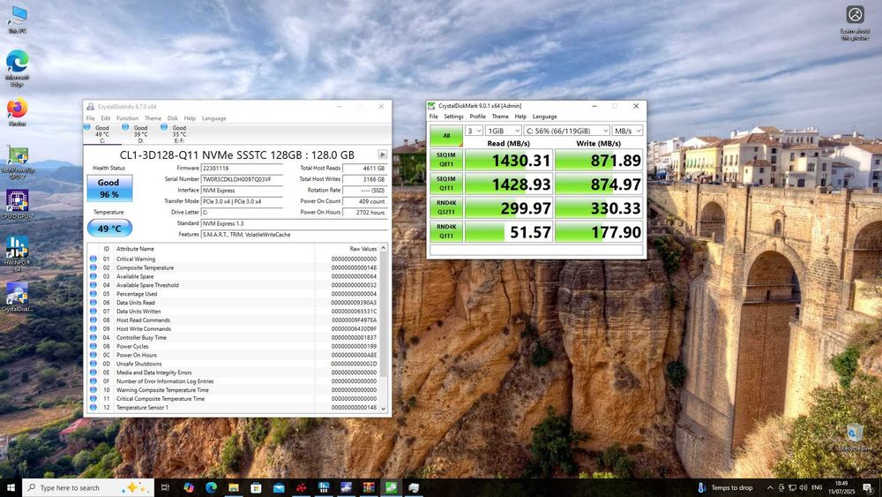Run RND4K Q1T1 test button
Image resolution: width=882 pixels, height=497 pixels.
click(x=446, y=231)
